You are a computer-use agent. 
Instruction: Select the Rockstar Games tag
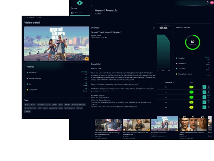(x=30, y=105)
